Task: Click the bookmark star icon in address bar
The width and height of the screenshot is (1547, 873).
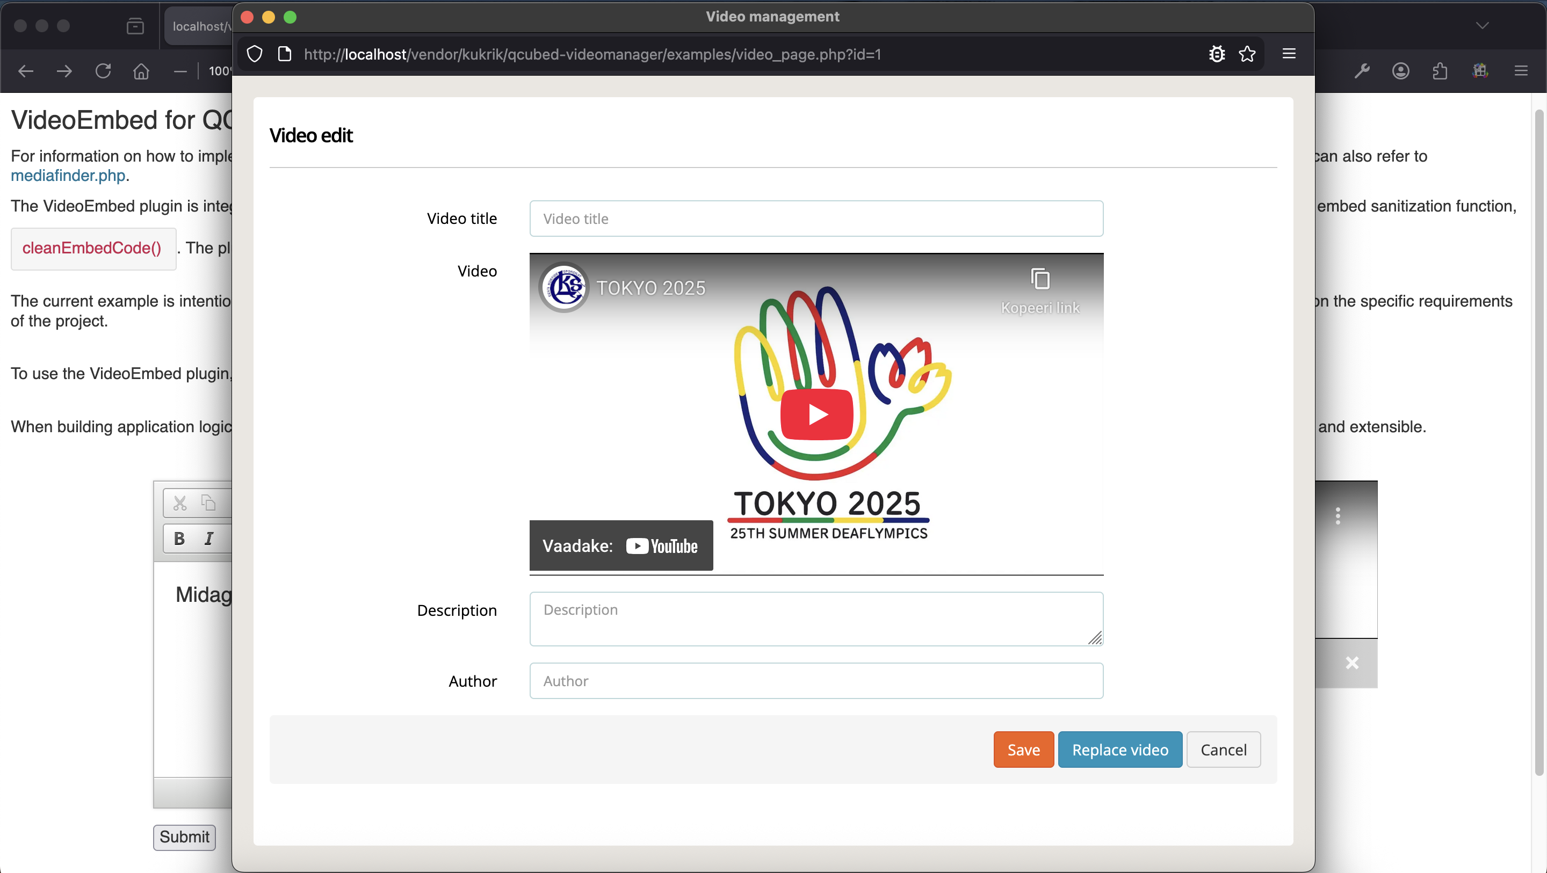Action: click(x=1247, y=54)
